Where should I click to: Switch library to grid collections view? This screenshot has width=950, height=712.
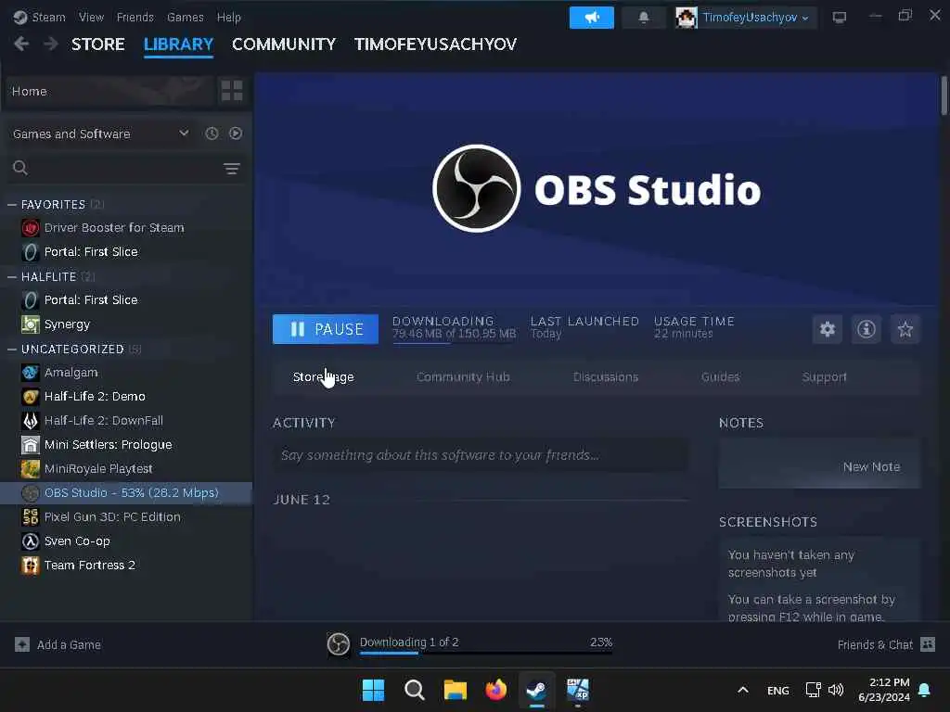click(x=232, y=91)
